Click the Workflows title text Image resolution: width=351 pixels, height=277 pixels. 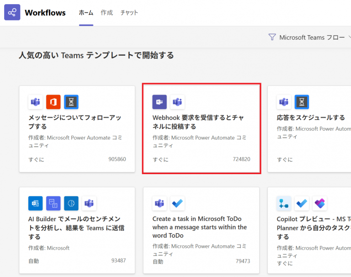[45, 13]
